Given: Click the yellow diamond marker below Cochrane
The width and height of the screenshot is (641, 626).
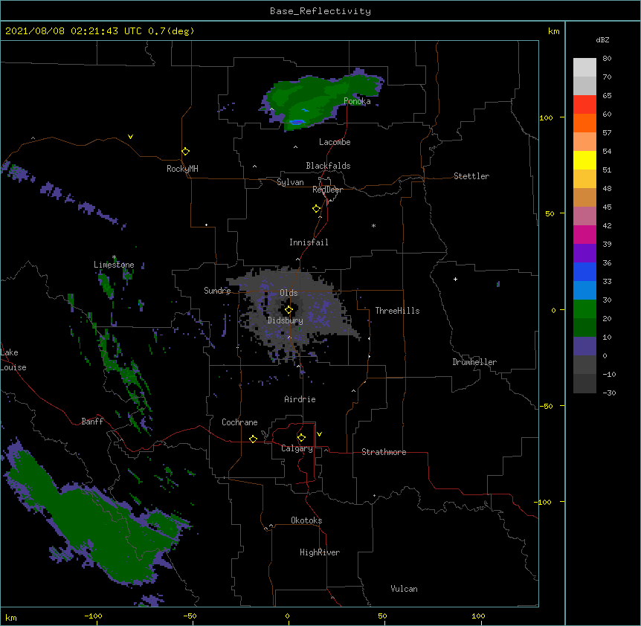Looking at the screenshot, I should click(x=253, y=439).
